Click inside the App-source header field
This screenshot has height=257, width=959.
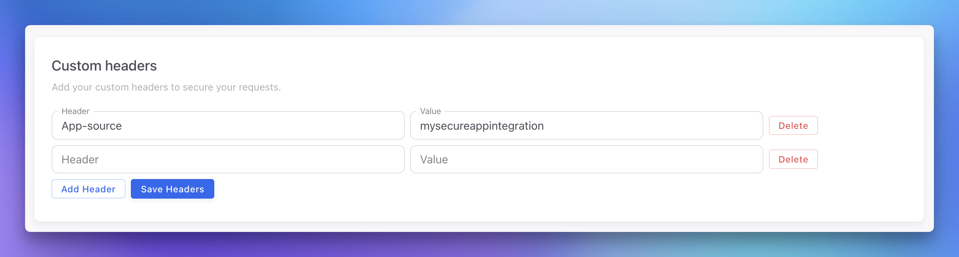tap(227, 125)
